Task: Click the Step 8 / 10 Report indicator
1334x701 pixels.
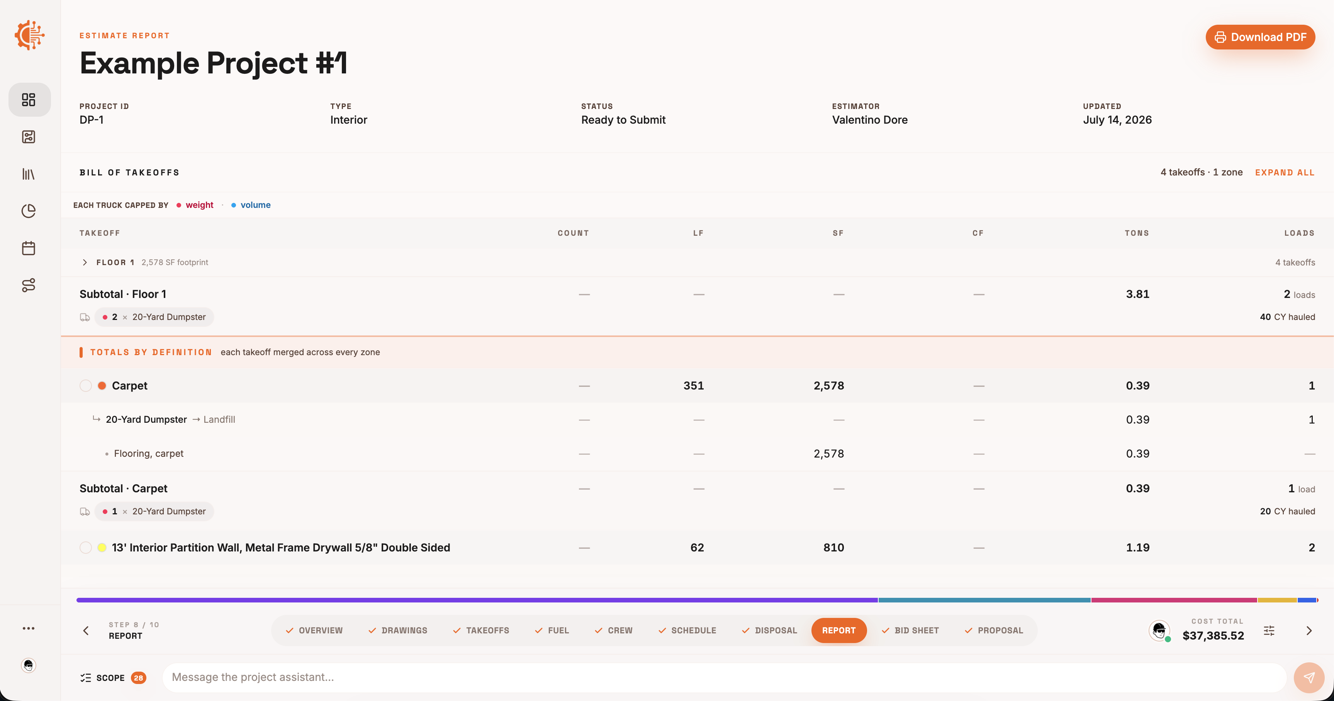Action: coord(134,631)
